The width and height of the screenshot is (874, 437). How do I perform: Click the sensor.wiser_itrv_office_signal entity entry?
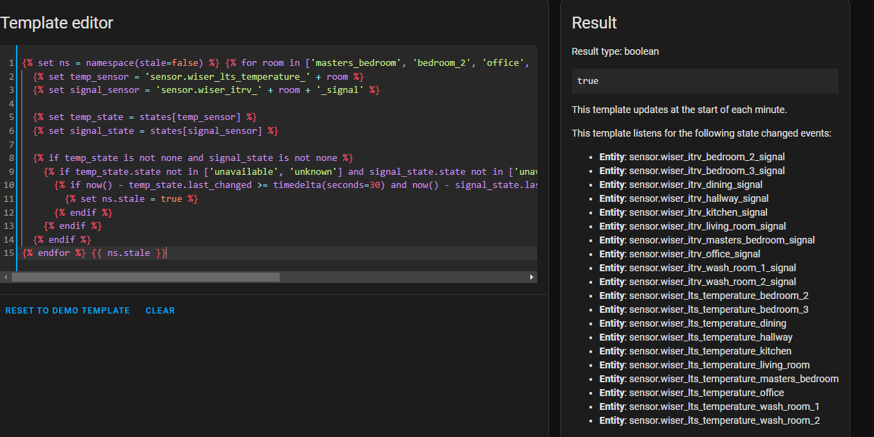[694, 254]
